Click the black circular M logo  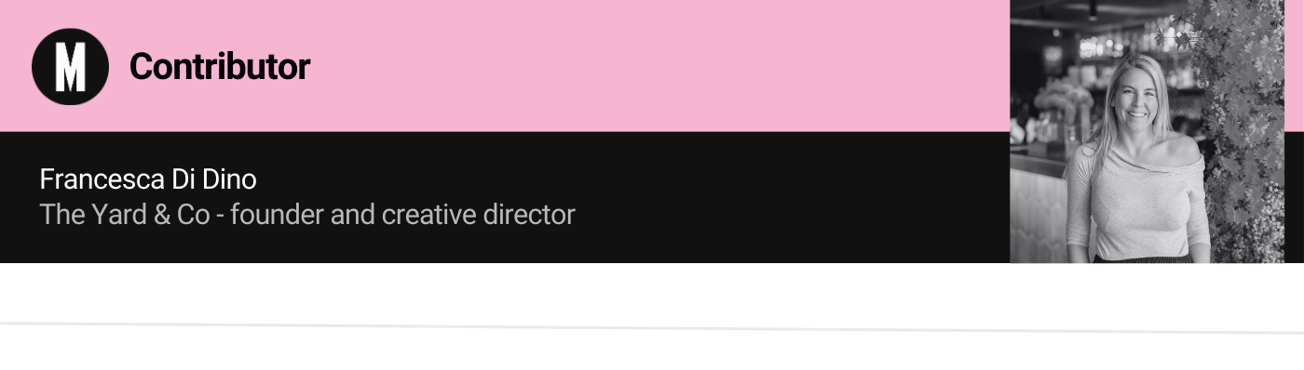(70, 66)
